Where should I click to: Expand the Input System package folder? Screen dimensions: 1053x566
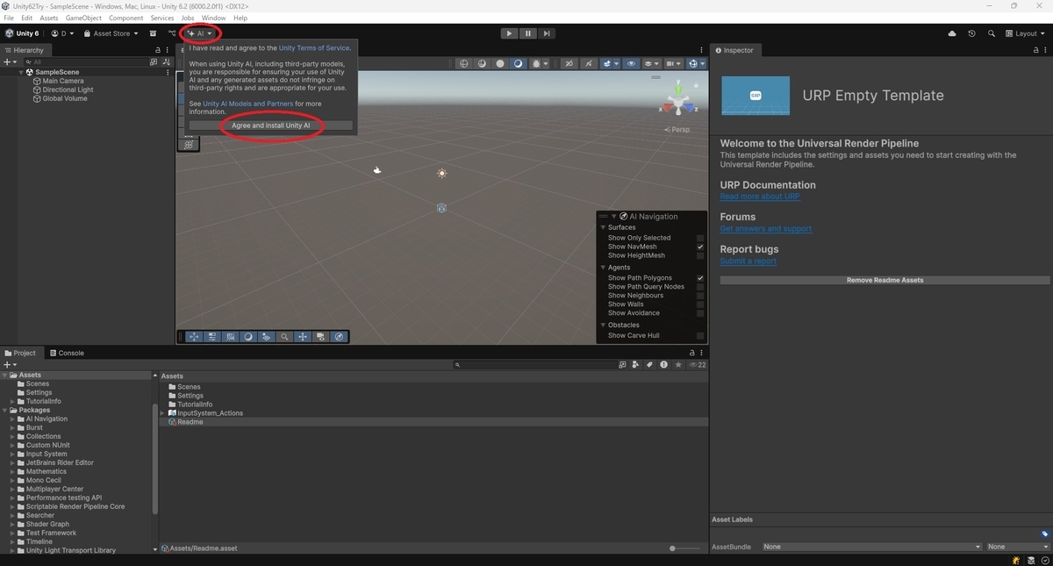point(12,454)
